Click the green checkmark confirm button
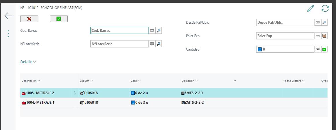The width and height of the screenshot is (336, 130). pyautogui.click(x=59, y=19)
